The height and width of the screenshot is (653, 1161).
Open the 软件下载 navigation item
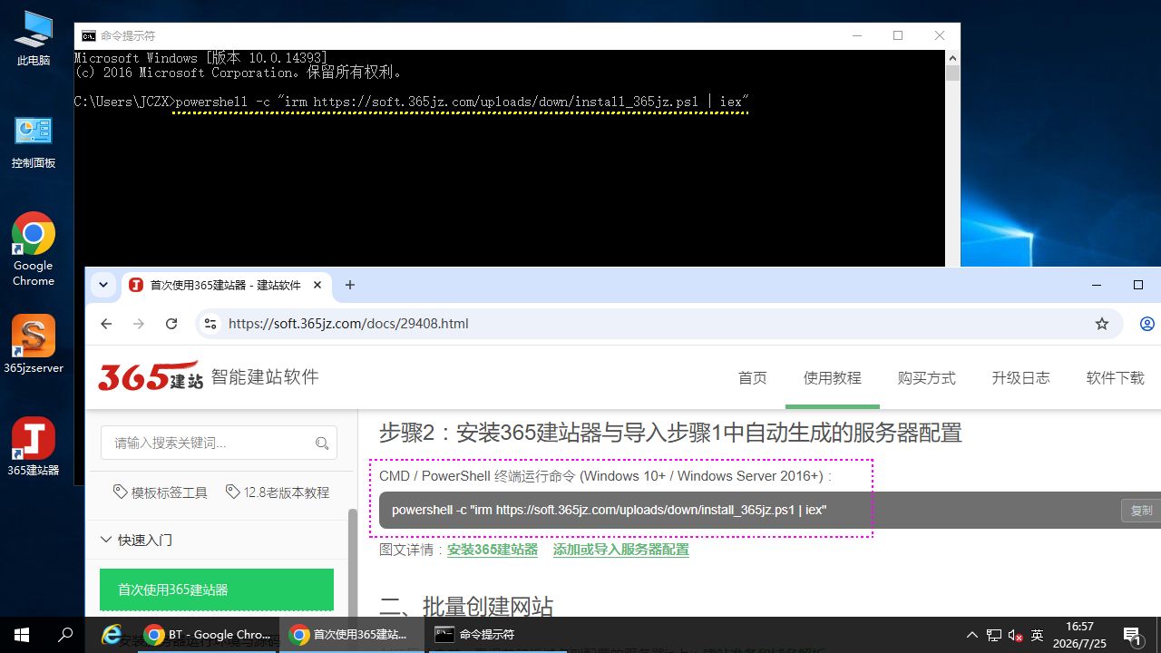(1116, 377)
